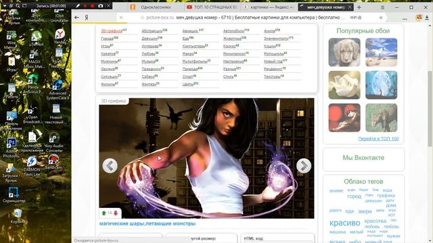Open Wise Memory desktop shortcut

12,40
